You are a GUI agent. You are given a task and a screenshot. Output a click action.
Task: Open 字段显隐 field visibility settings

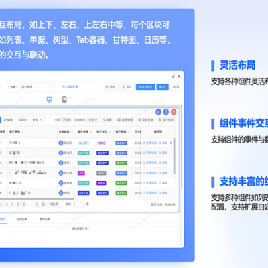point(145,120)
